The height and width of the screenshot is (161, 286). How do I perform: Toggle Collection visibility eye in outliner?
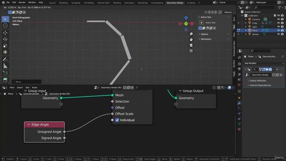(x=278, y=16)
